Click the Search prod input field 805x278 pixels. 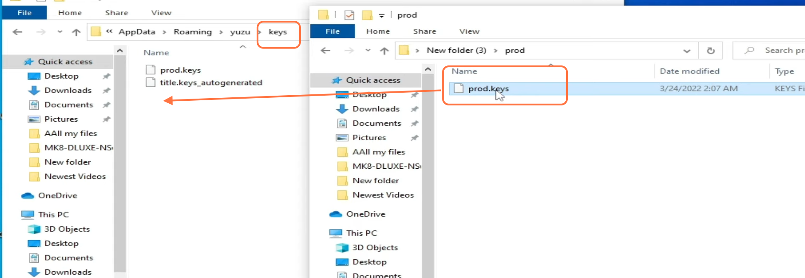tap(769, 51)
